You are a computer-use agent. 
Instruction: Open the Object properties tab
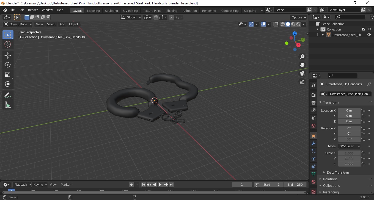click(313, 136)
